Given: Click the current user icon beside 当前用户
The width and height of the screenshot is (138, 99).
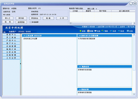Looking at the screenshot, I should click(x=4, y=32).
